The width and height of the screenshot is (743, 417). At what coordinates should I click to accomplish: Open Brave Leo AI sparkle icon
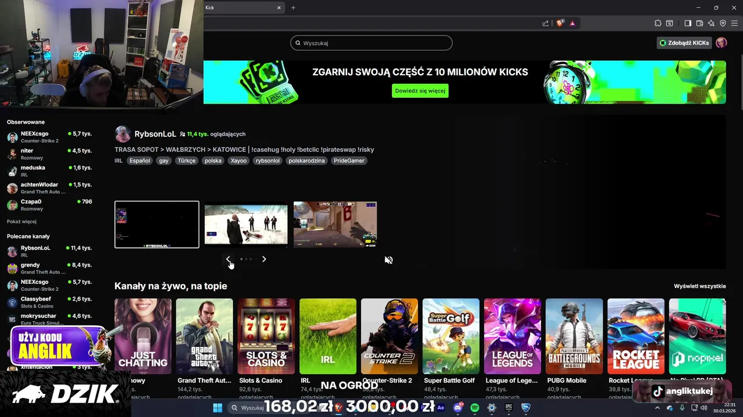[x=711, y=23]
